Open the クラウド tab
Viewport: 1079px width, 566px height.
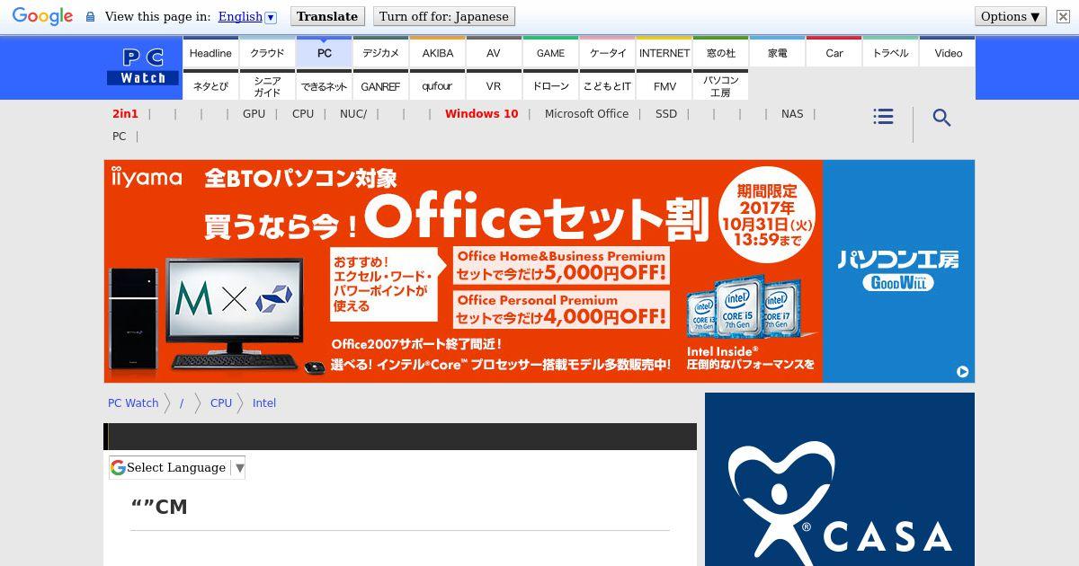267,52
